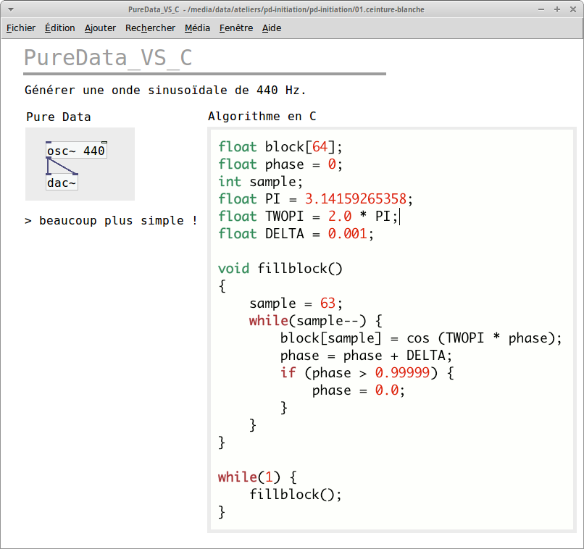Click the 'fillblock();' call line
Viewport: 584px width, 549px height.
coord(296,494)
